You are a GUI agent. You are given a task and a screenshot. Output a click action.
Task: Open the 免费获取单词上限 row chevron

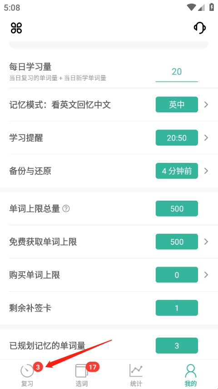coord(206,242)
